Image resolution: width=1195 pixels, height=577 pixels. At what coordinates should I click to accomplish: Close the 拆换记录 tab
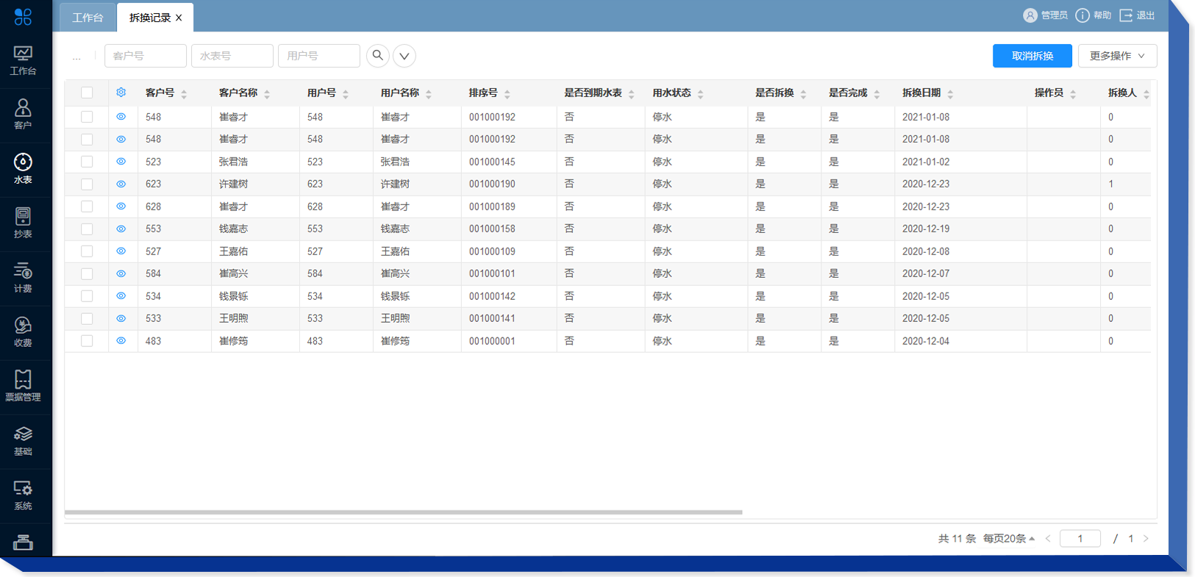coord(179,18)
